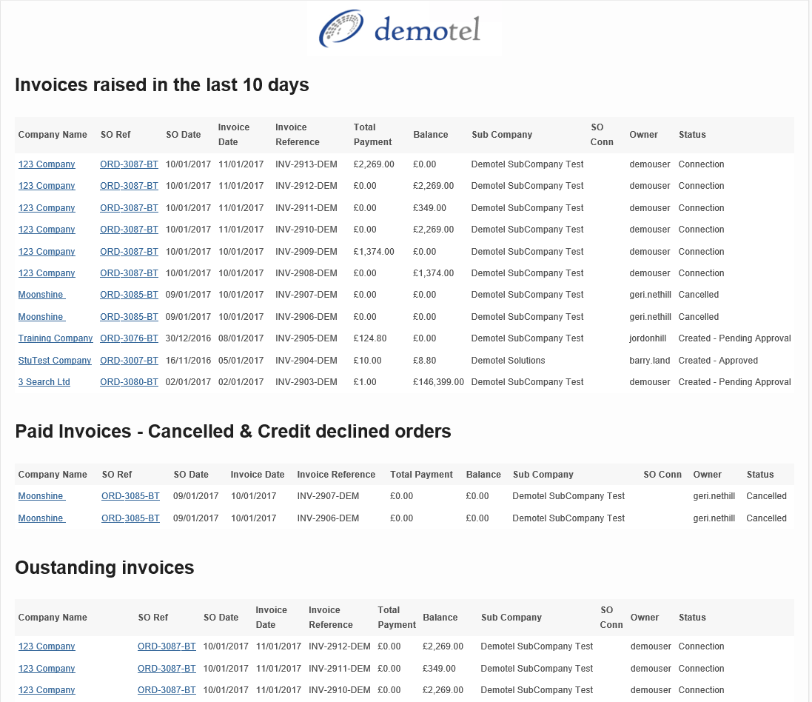This screenshot has height=702, width=812.
Task: Open the 3 Search Ltd company link
Action: (x=44, y=382)
